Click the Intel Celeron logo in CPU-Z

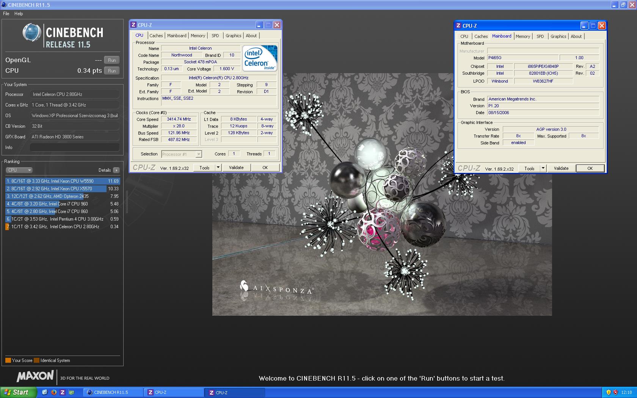coord(260,58)
